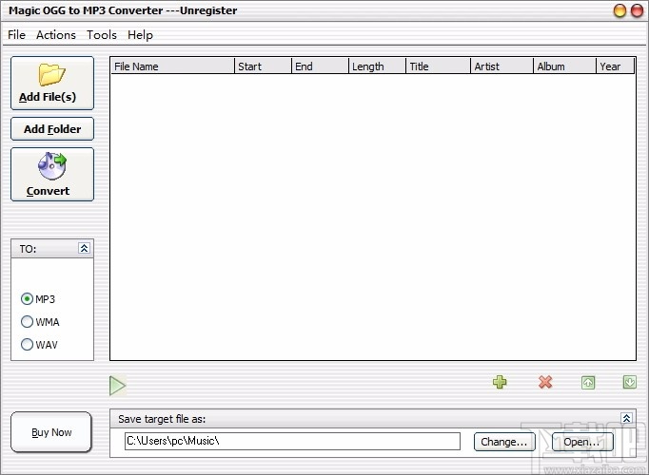Screen dimensions: 649x475
Task: Open the Tools menu
Action: 102,35
